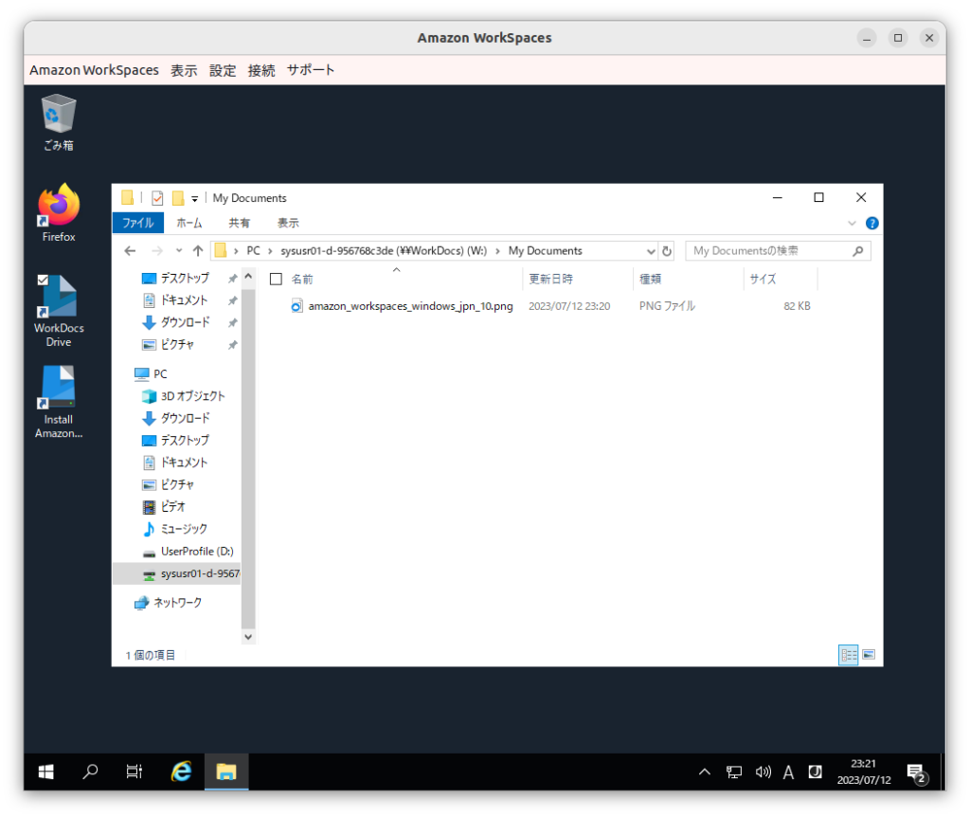The width and height of the screenshot is (970, 817).
Task: Click the taskbar search icon
Action: pos(89,772)
